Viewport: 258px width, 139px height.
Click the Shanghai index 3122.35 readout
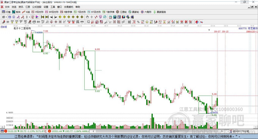pyautogui.click(x=12, y=131)
